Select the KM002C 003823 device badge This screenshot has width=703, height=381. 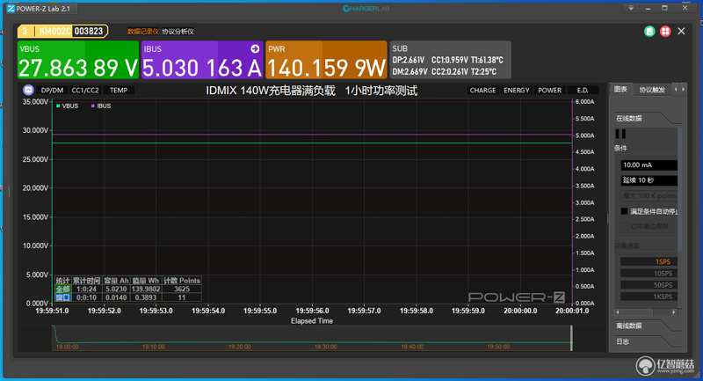pos(62,31)
